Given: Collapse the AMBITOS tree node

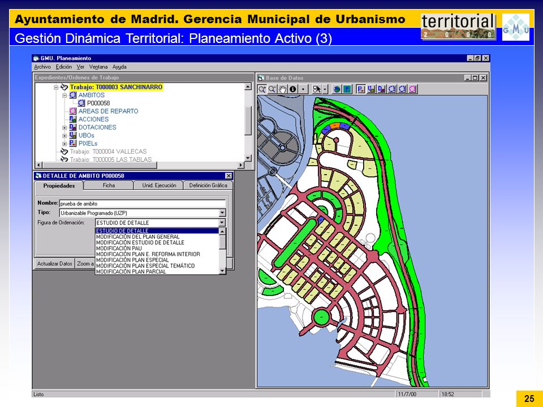Looking at the screenshot, I should coord(64,95).
